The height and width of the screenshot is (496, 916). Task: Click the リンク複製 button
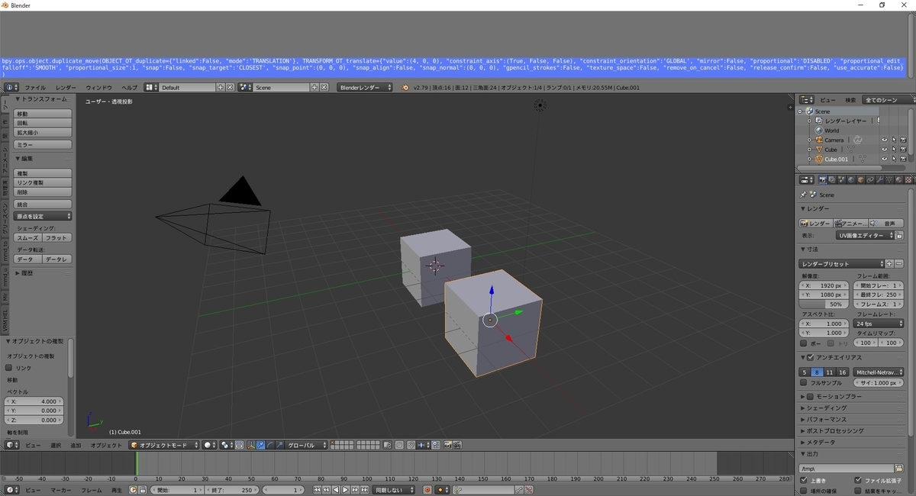tap(44, 183)
